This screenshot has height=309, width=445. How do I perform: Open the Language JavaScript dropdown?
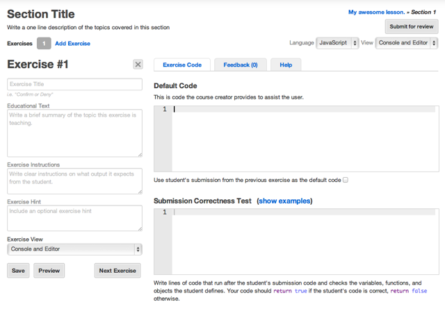coord(337,43)
